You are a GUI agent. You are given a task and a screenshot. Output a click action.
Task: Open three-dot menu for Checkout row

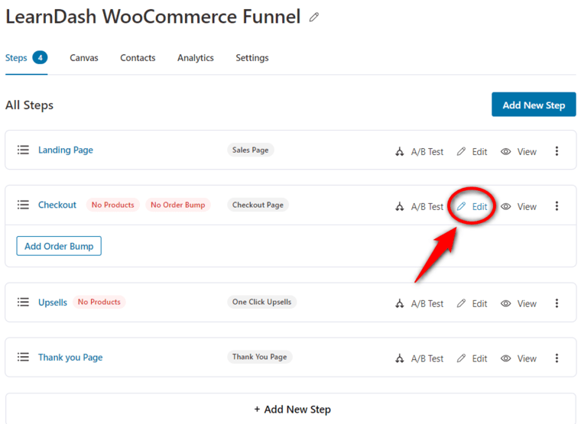click(557, 206)
